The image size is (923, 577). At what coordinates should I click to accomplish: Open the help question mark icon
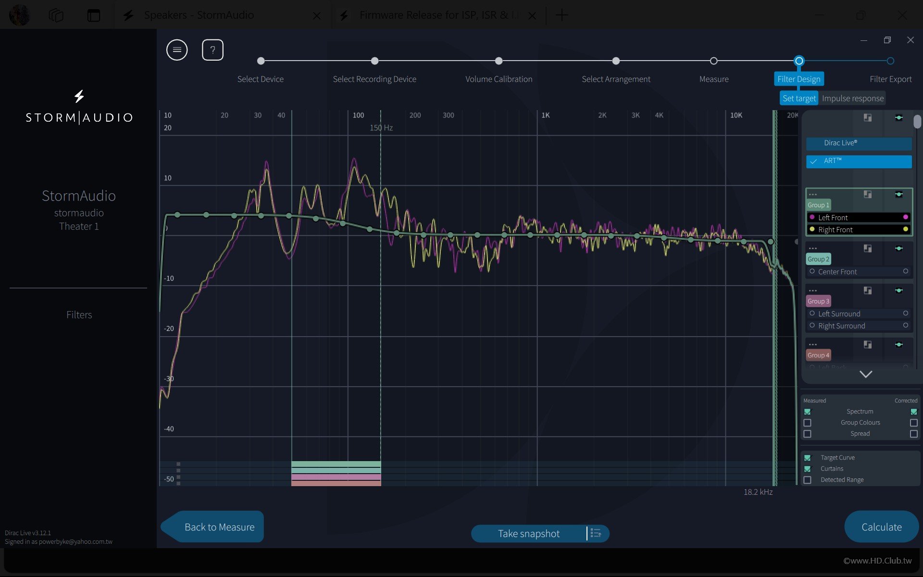[x=212, y=50]
